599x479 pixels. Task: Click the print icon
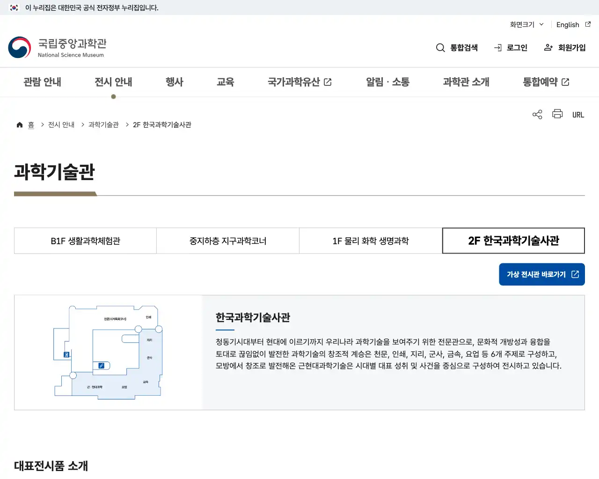pyautogui.click(x=557, y=114)
